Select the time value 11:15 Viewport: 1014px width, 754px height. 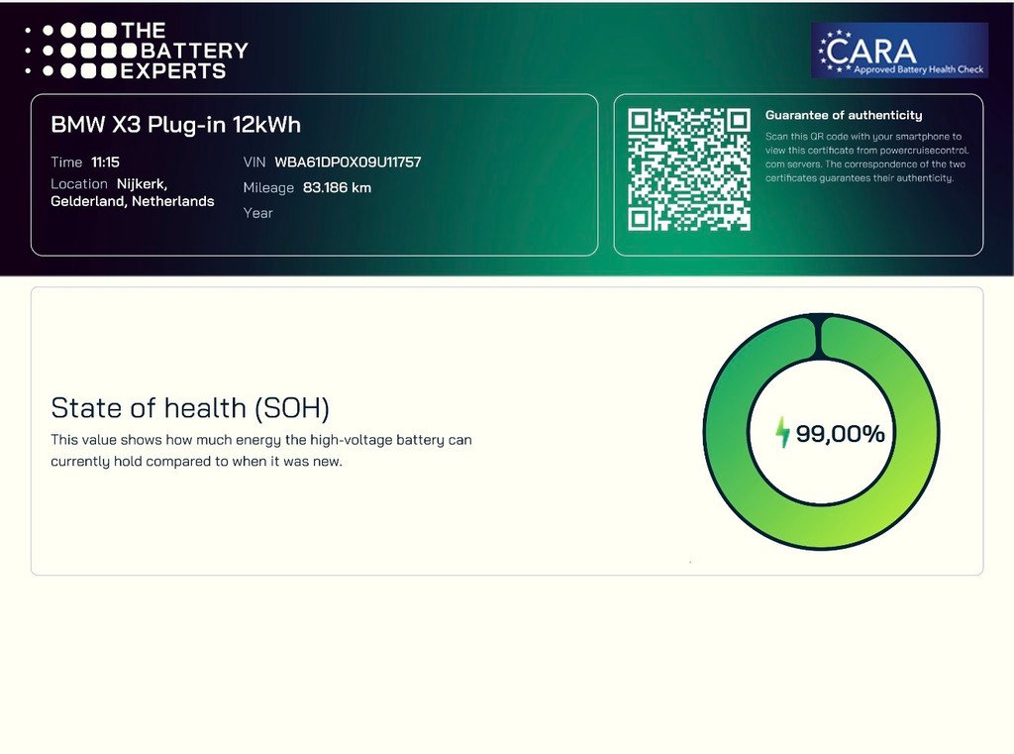tap(105, 162)
